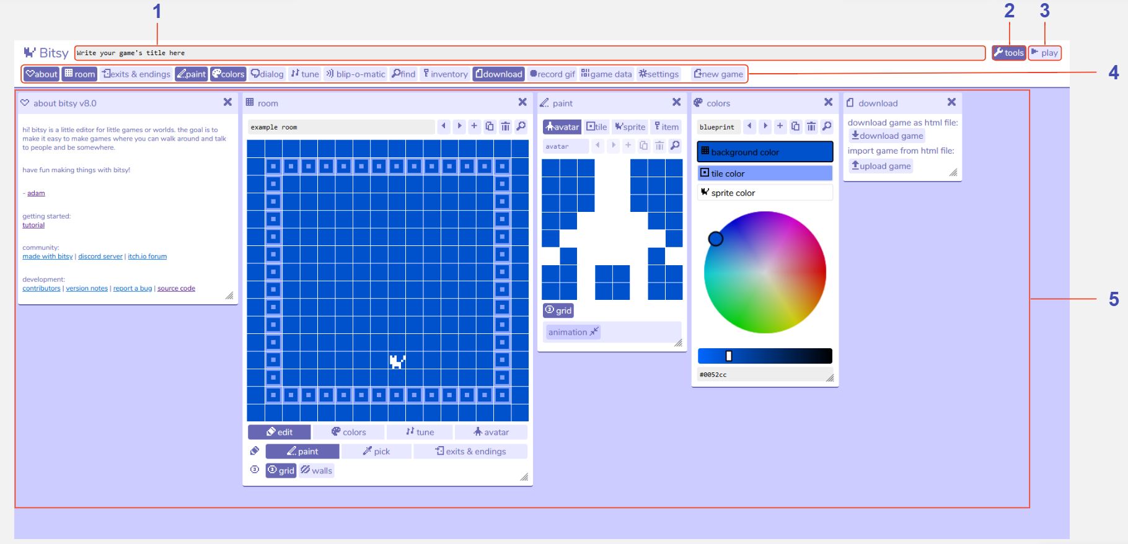Select the sprite color option
This screenshot has width=1128, height=544.
pos(765,193)
